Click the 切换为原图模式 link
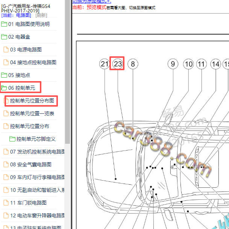Screen dimensions: 229x229 click(x=92, y=2)
